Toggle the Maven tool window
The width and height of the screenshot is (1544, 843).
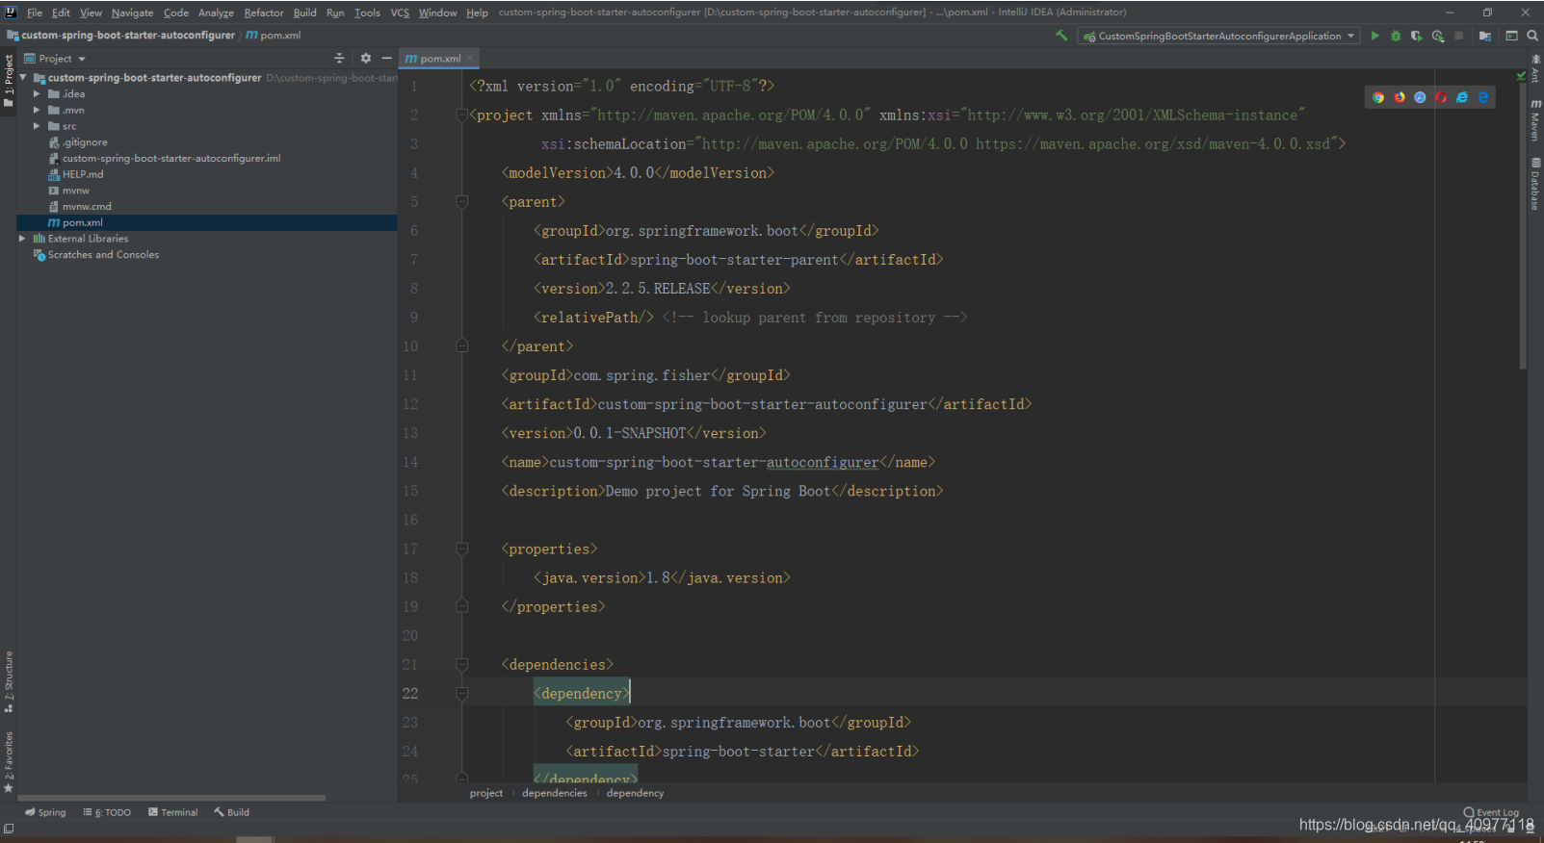pos(1535,120)
